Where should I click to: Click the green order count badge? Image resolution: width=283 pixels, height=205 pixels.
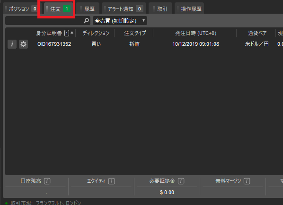point(67,9)
